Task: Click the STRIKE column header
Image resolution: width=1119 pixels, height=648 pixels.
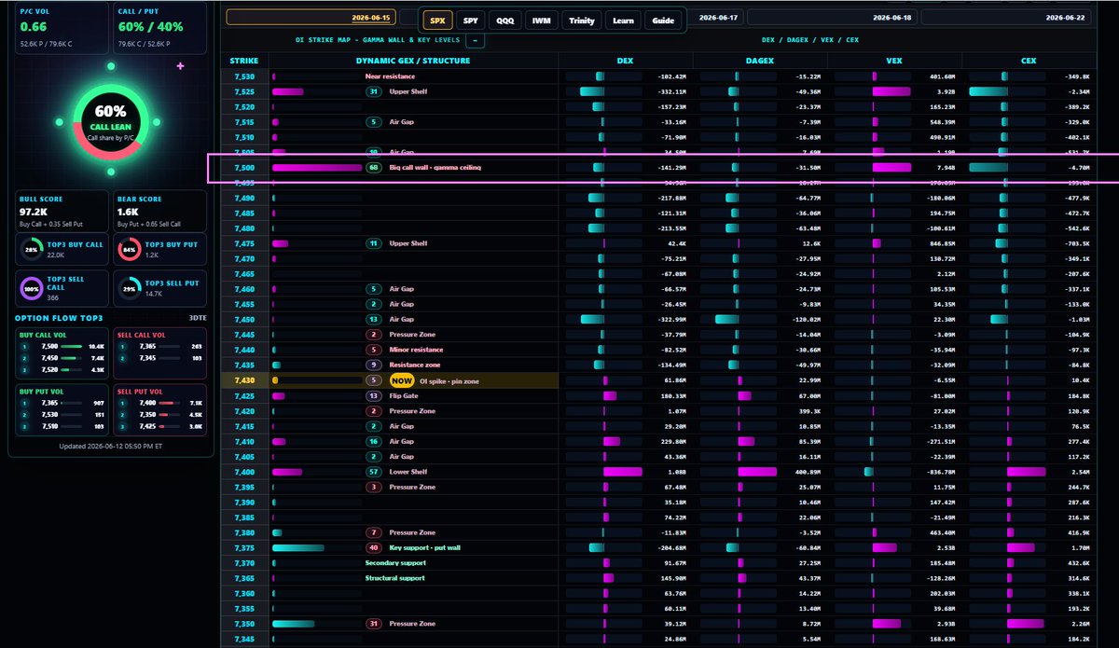Action: tap(244, 61)
